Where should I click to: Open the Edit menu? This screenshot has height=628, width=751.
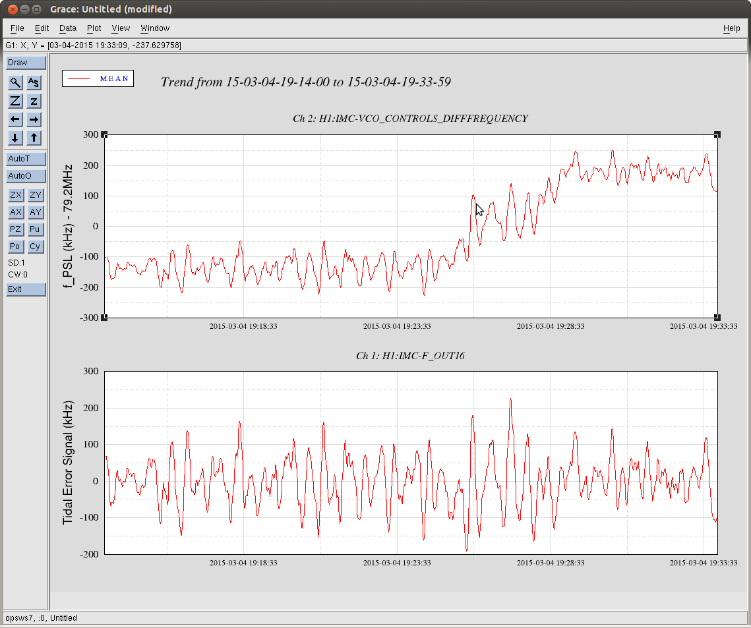click(x=42, y=28)
